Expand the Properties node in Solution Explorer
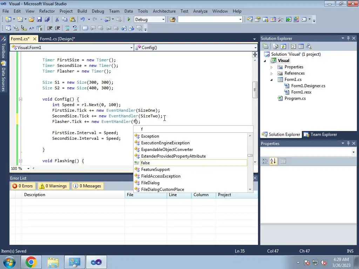 [272, 67]
